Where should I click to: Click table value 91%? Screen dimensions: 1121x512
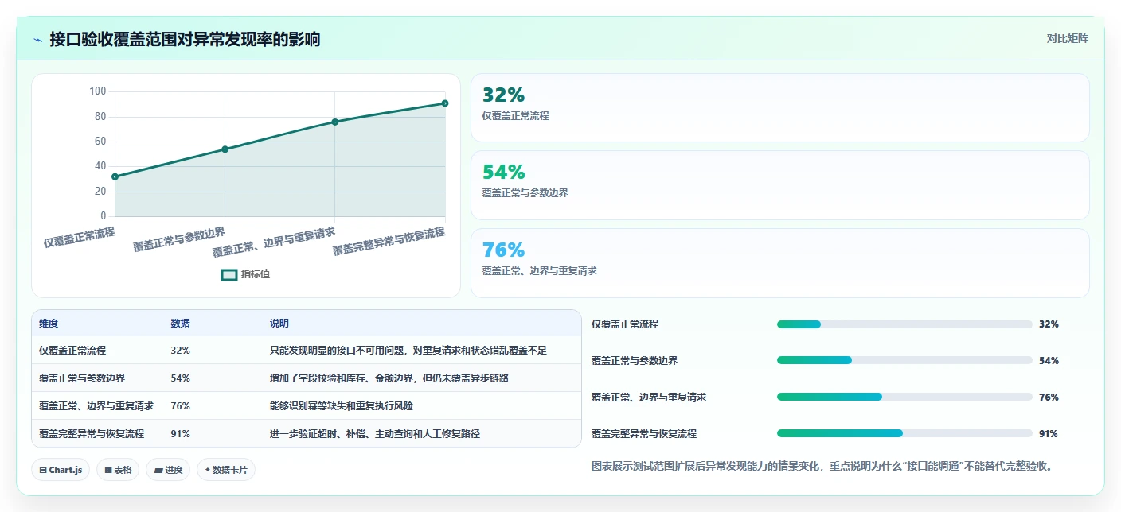point(180,433)
